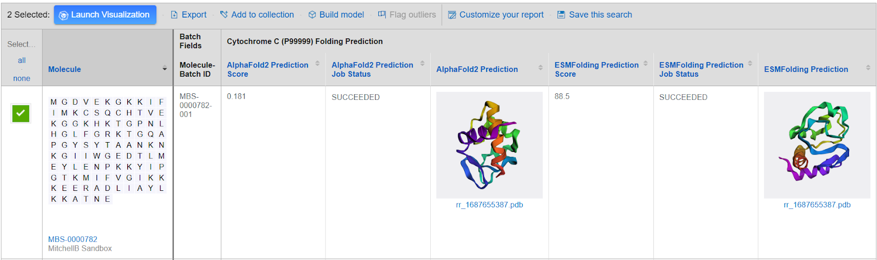Sort the ESMFolding Prediction column arrows

tap(868, 67)
